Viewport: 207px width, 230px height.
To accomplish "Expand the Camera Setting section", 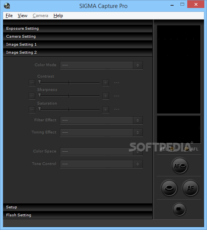I will tap(78, 36).
